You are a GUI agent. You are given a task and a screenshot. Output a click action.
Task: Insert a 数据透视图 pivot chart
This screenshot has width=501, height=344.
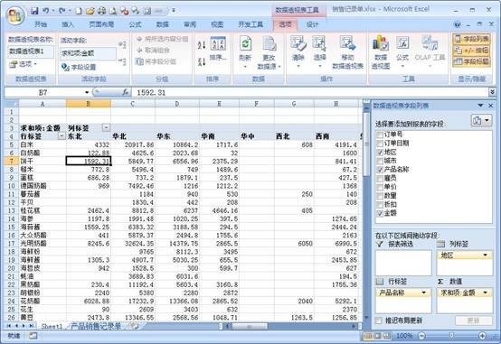click(381, 52)
